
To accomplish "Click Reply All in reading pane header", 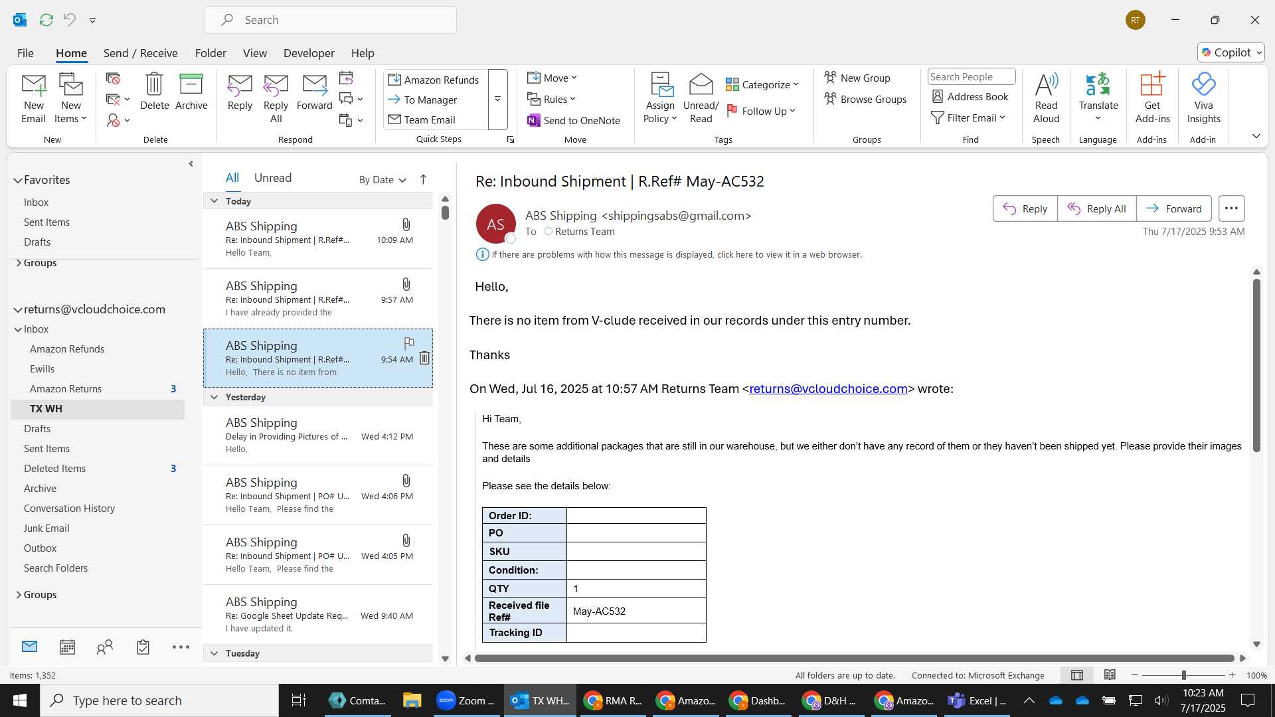I will (1096, 208).
